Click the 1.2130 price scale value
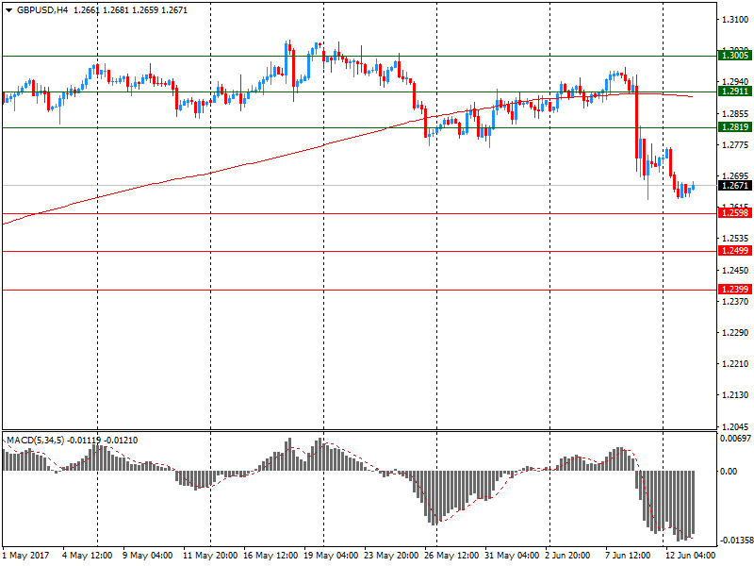The height and width of the screenshot is (566, 754). pyautogui.click(x=735, y=395)
